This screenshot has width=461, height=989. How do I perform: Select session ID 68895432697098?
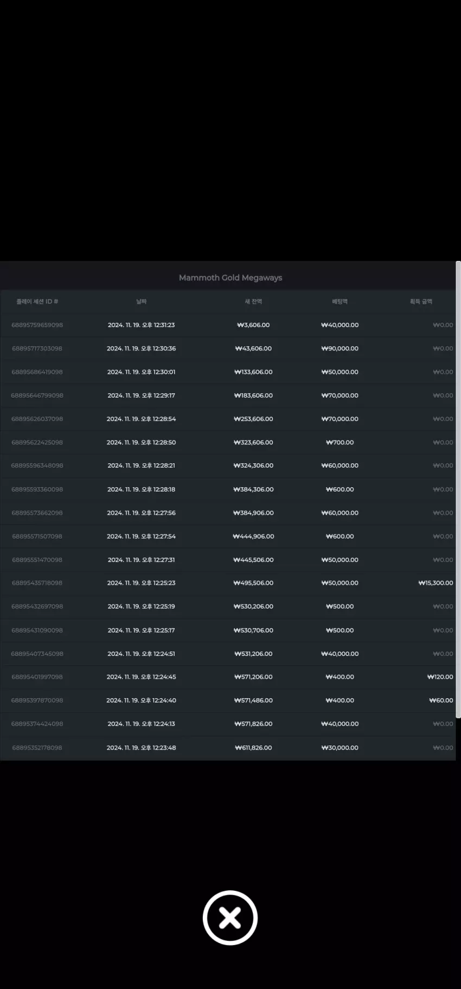[37, 607]
